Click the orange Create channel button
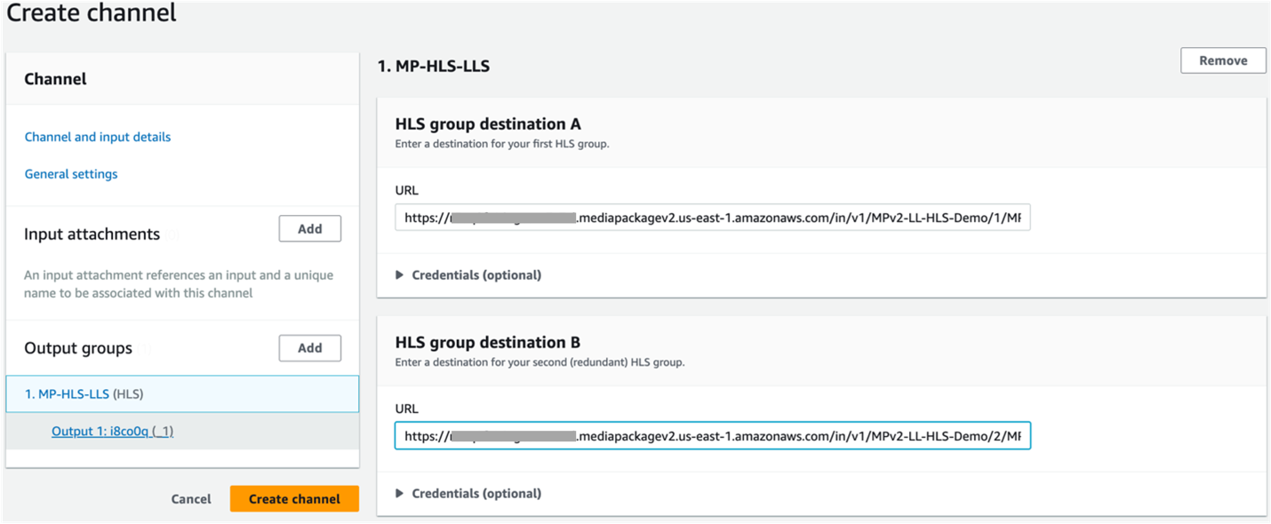 point(294,498)
